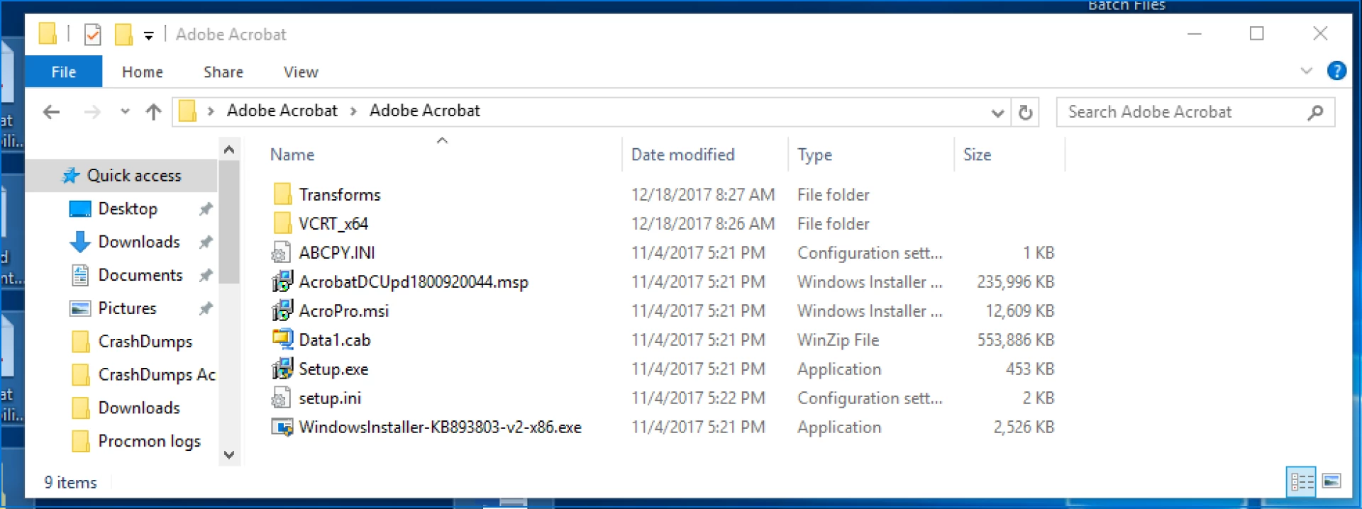Go back with the Back arrow

51,112
